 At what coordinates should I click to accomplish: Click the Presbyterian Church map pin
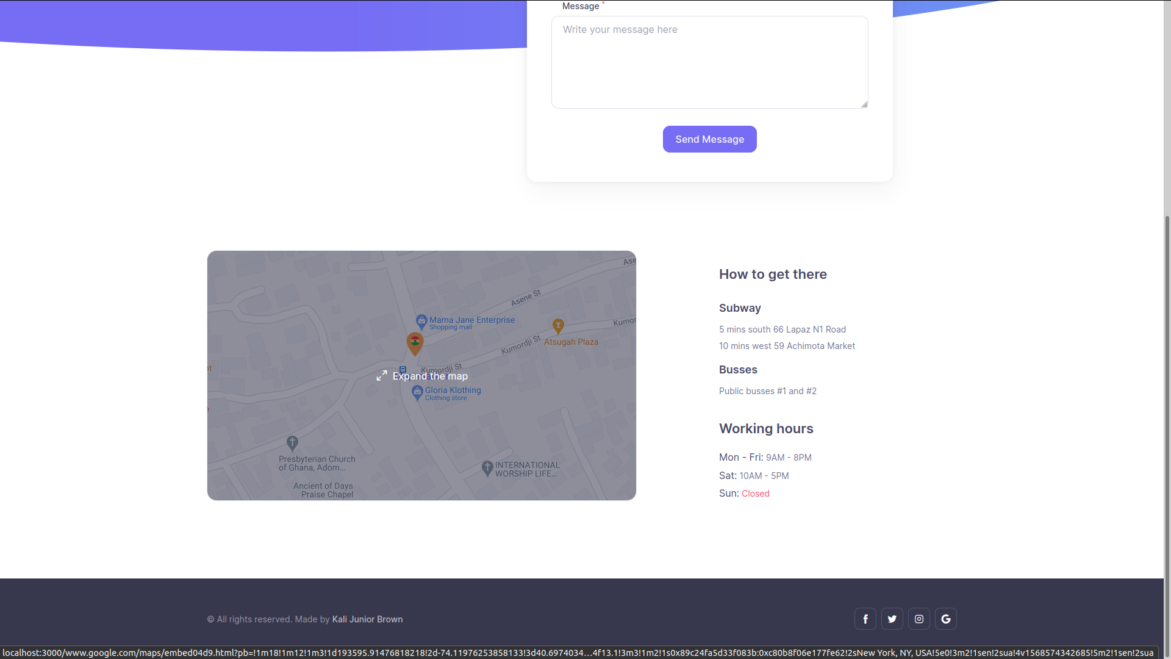292,442
